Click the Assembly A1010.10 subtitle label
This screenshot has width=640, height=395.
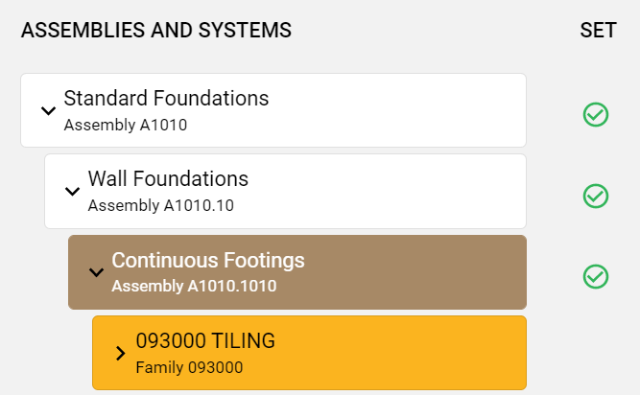(160, 205)
